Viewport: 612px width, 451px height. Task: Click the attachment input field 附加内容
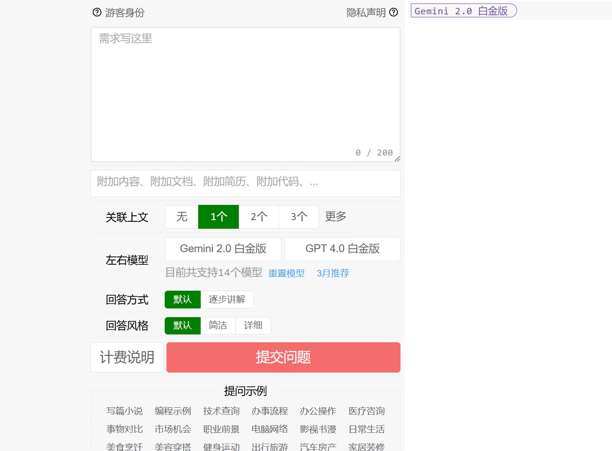point(245,183)
